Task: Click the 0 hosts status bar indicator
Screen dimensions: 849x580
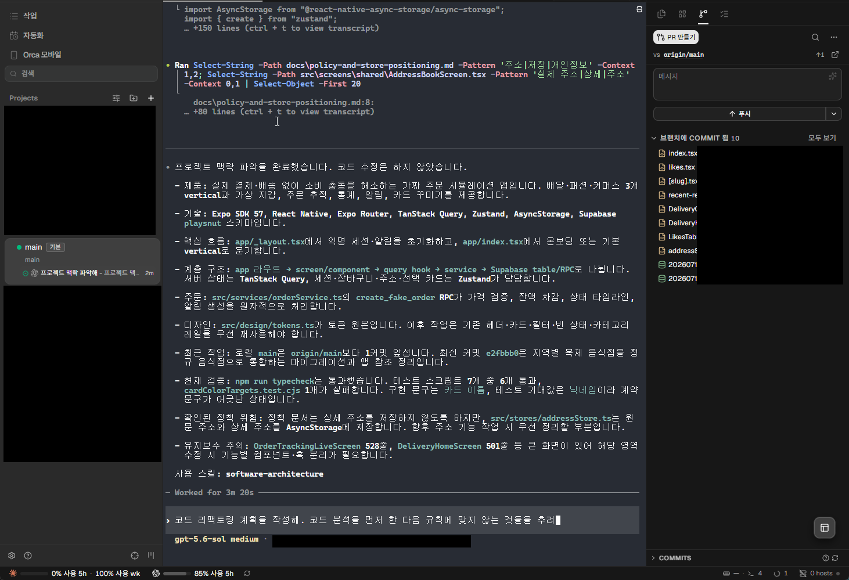Action: click(819, 573)
